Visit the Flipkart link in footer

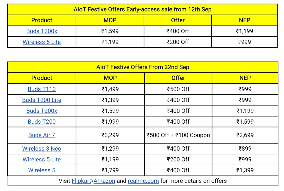point(81,181)
